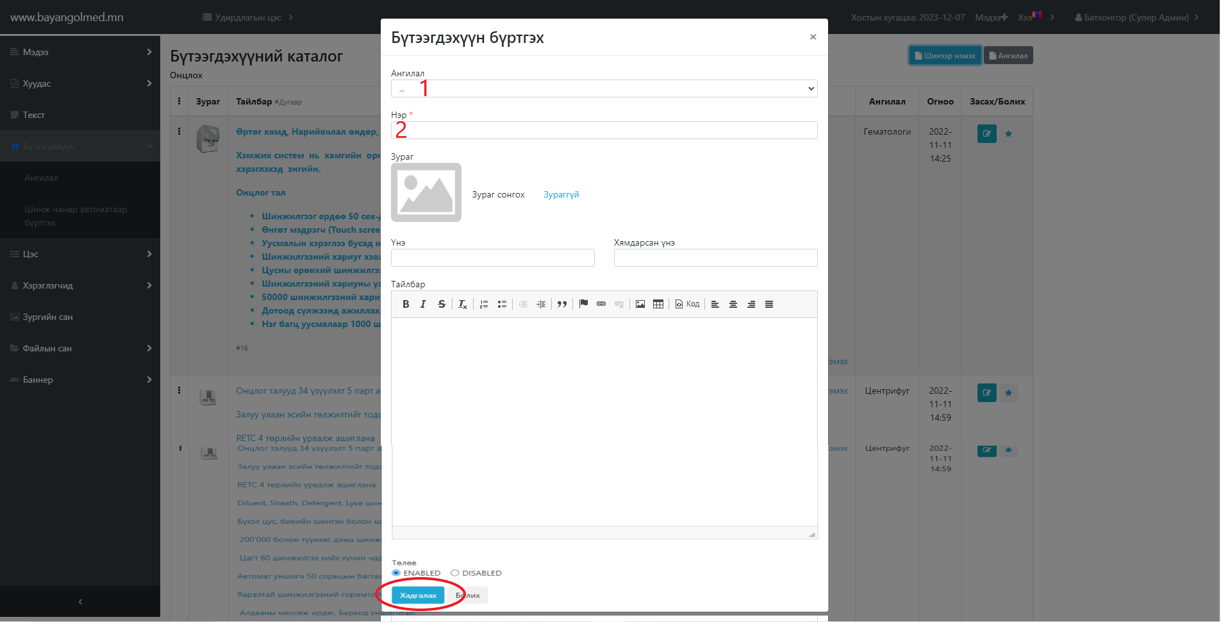Click the Зураггүй link
Viewport: 1221px width, 622px height.
561,195
